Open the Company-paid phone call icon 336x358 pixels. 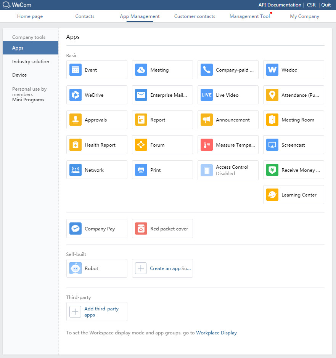tap(207, 70)
